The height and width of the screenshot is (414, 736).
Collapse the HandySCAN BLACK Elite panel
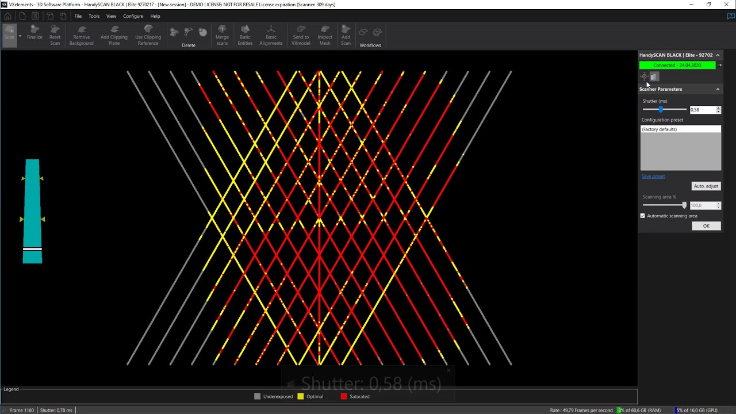(x=718, y=55)
